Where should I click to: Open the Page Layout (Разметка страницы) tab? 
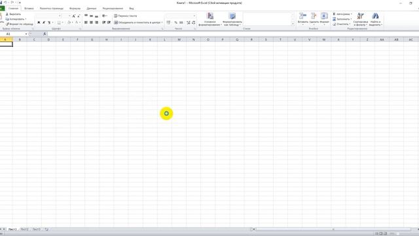52,9
